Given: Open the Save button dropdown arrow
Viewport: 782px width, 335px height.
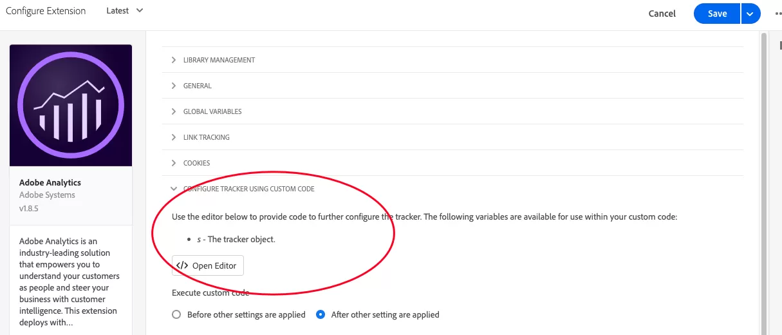Looking at the screenshot, I should coord(750,14).
